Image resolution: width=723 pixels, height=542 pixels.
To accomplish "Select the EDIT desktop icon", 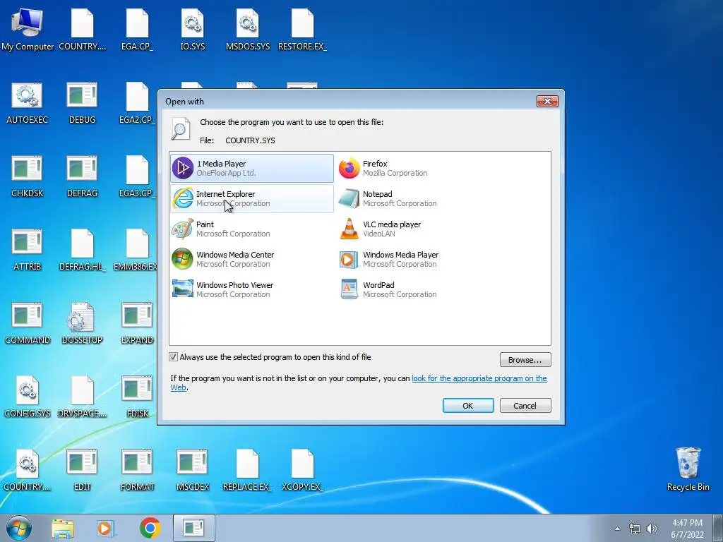I will coord(82,470).
